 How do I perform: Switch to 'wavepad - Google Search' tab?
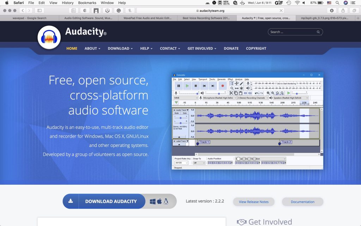30,18
